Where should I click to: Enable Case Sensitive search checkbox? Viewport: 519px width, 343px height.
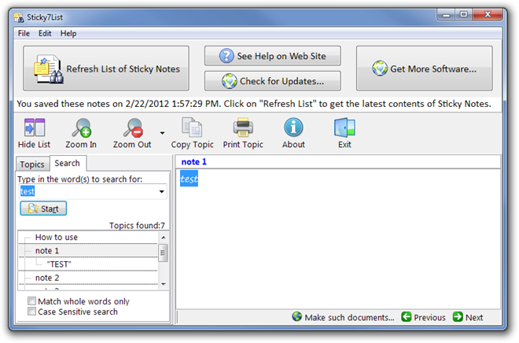click(31, 312)
